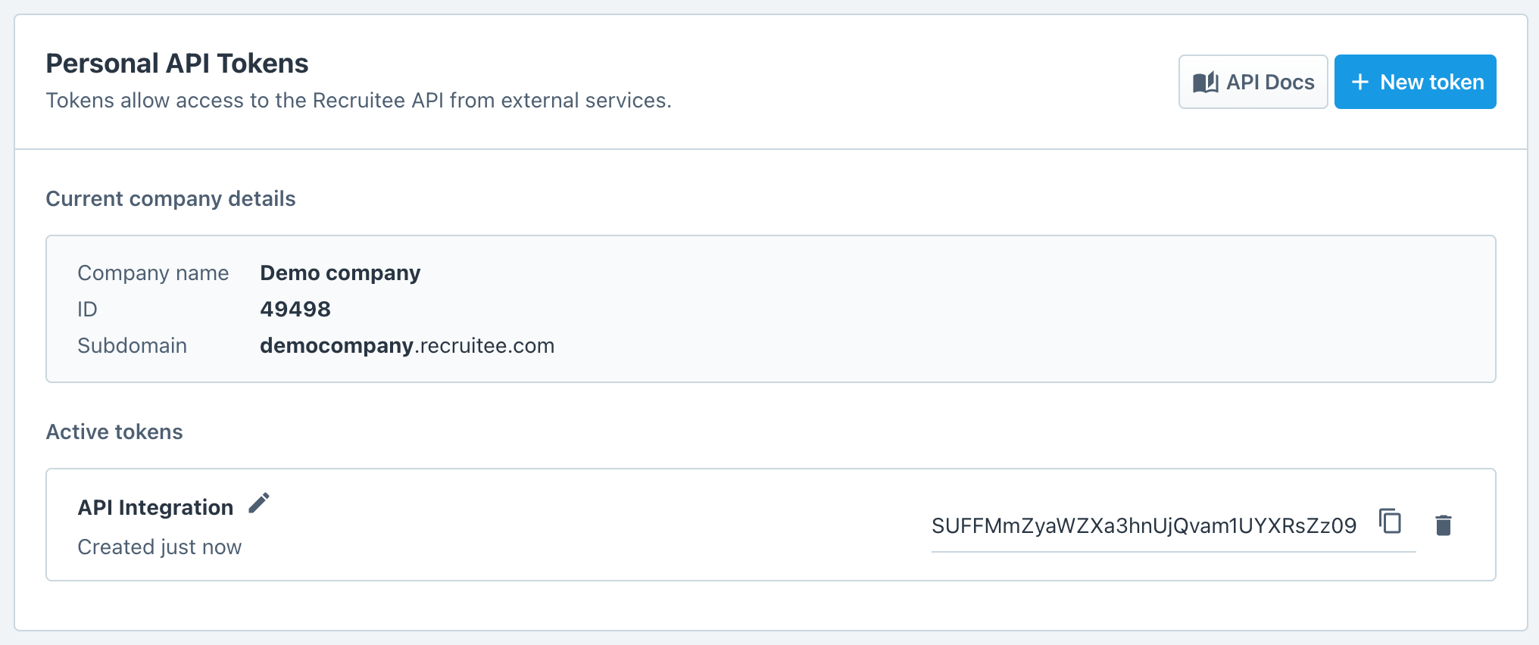Screen dimensions: 1539x645
Task: Create a New token
Action: click(x=1416, y=82)
